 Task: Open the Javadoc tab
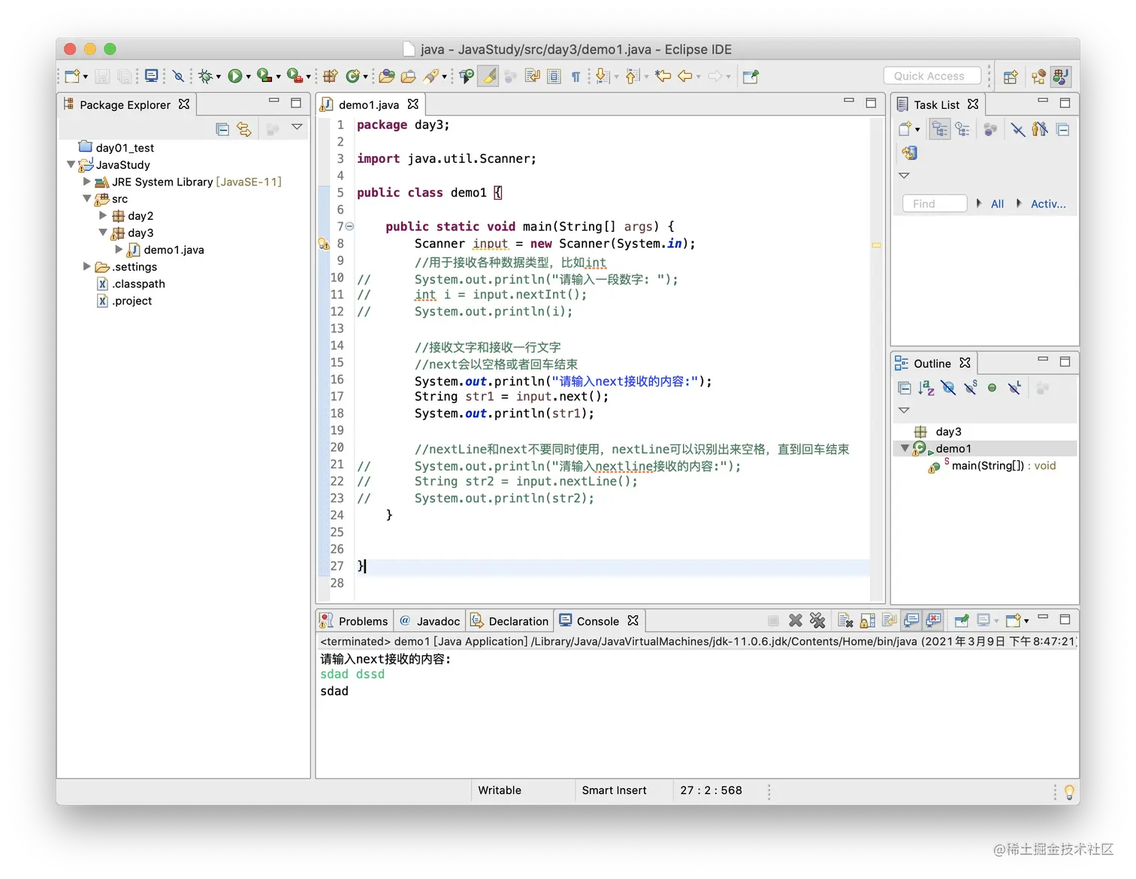(x=431, y=621)
